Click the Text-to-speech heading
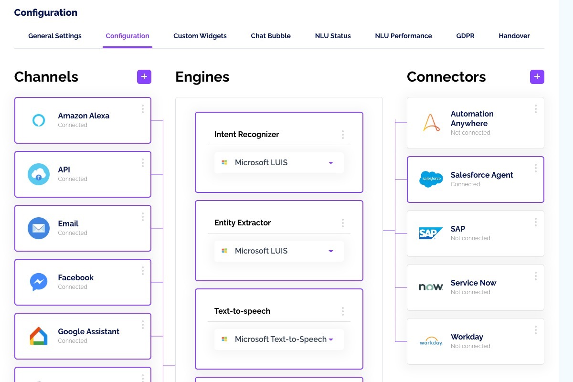This screenshot has height=382, width=573. (x=242, y=311)
